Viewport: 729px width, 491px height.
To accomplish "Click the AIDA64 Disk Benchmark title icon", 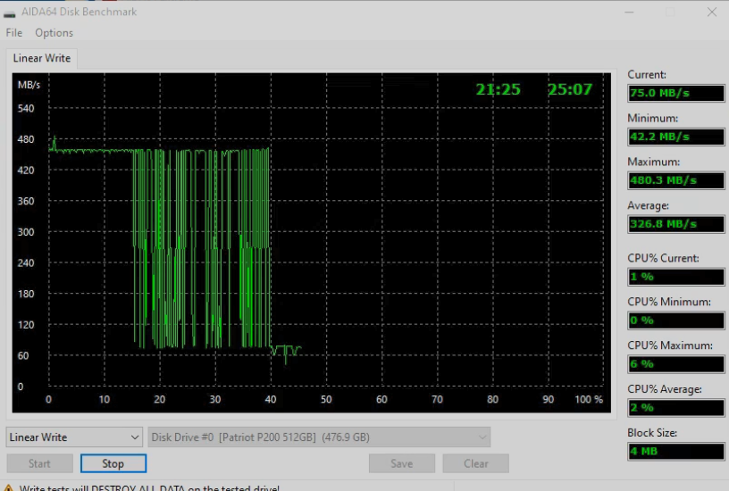I will [x=9, y=12].
